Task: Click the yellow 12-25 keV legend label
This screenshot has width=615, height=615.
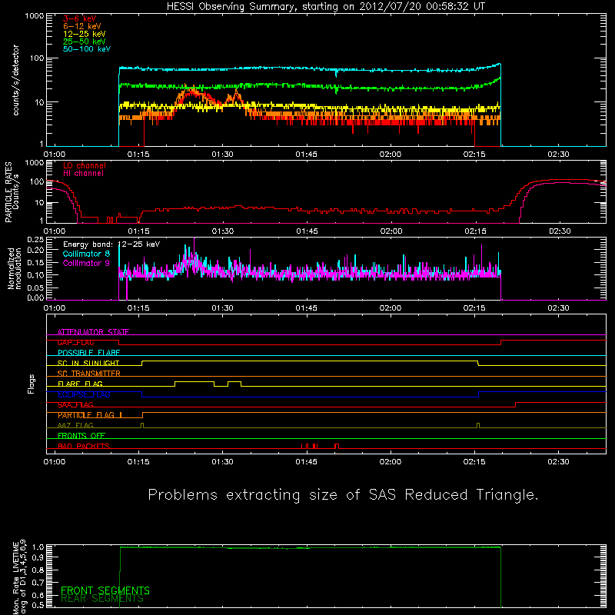Action: [85, 34]
